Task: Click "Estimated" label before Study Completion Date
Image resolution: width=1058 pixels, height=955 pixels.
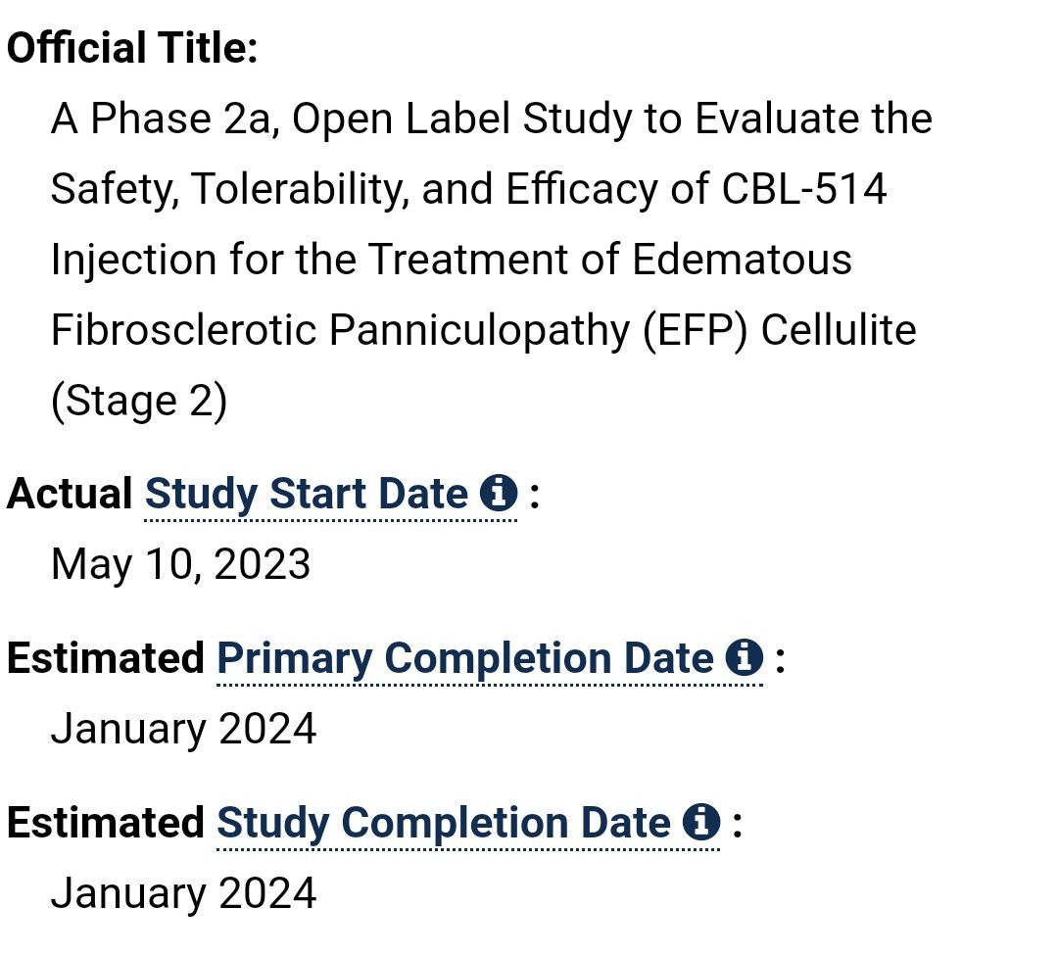Action: [x=106, y=823]
